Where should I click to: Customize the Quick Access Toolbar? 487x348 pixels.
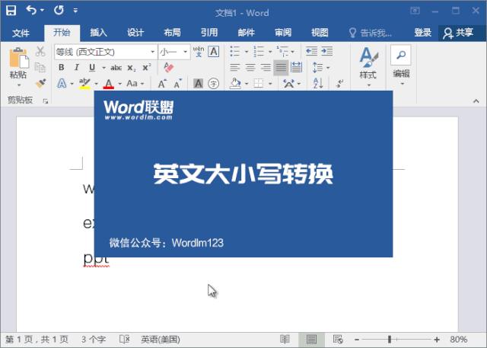pos(75,11)
